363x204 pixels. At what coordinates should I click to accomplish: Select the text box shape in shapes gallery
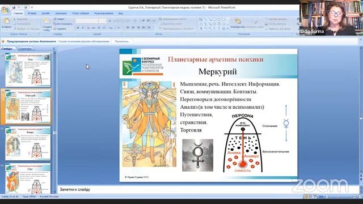coord(201,20)
